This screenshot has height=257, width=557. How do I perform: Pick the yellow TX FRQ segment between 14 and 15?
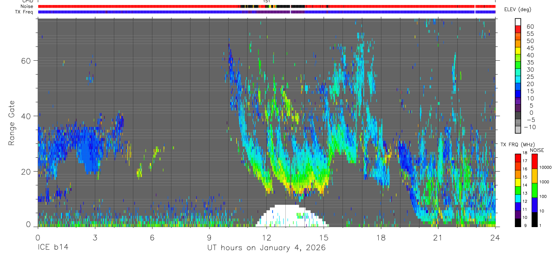tap(518, 181)
